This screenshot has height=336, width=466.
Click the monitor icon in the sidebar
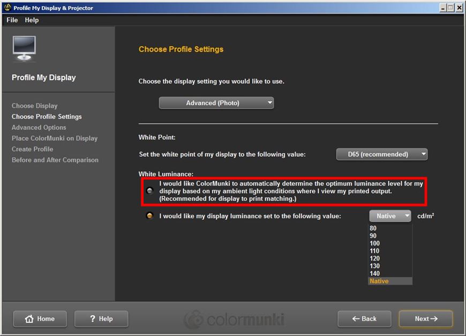24,49
